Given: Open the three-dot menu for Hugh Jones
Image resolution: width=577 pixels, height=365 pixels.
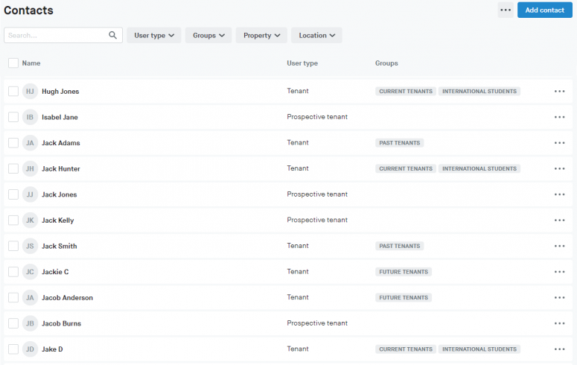Looking at the screenshot, I should pyautogui.click(x=560, y=92).
